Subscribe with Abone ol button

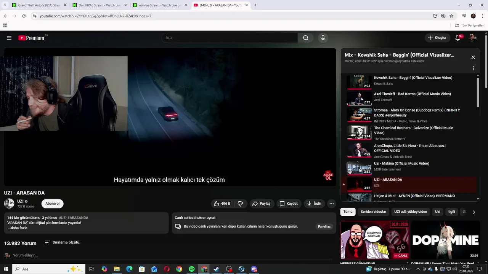click(x=53, y=204)
